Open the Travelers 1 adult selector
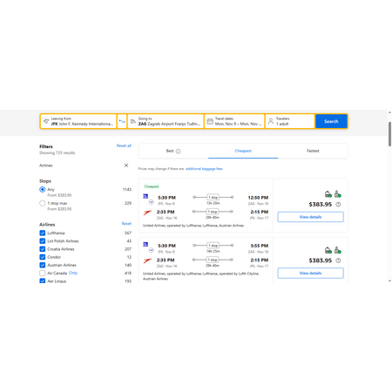 (x=290, y=121)
